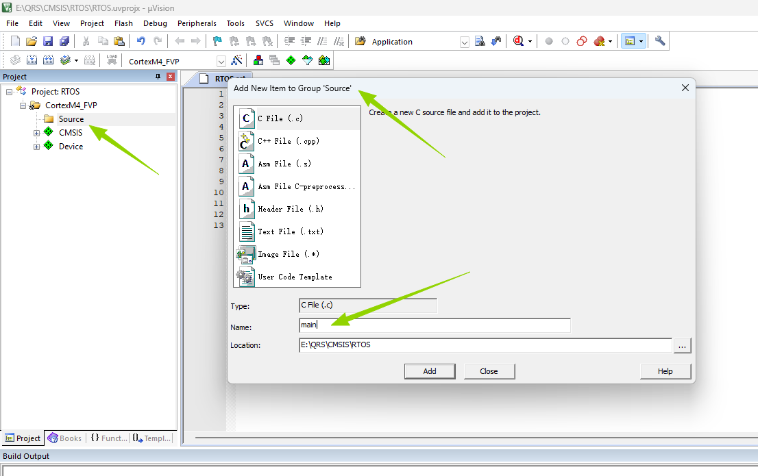758x476 pixels.
Task: Click the Open file folder icon
Action: (32, 42)
